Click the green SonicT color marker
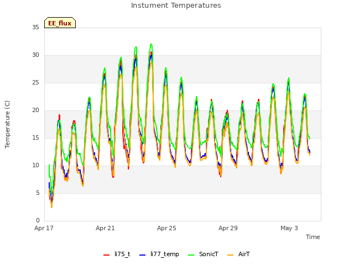The width and height of the screenshot is (354, 265). tap(191, 255)
